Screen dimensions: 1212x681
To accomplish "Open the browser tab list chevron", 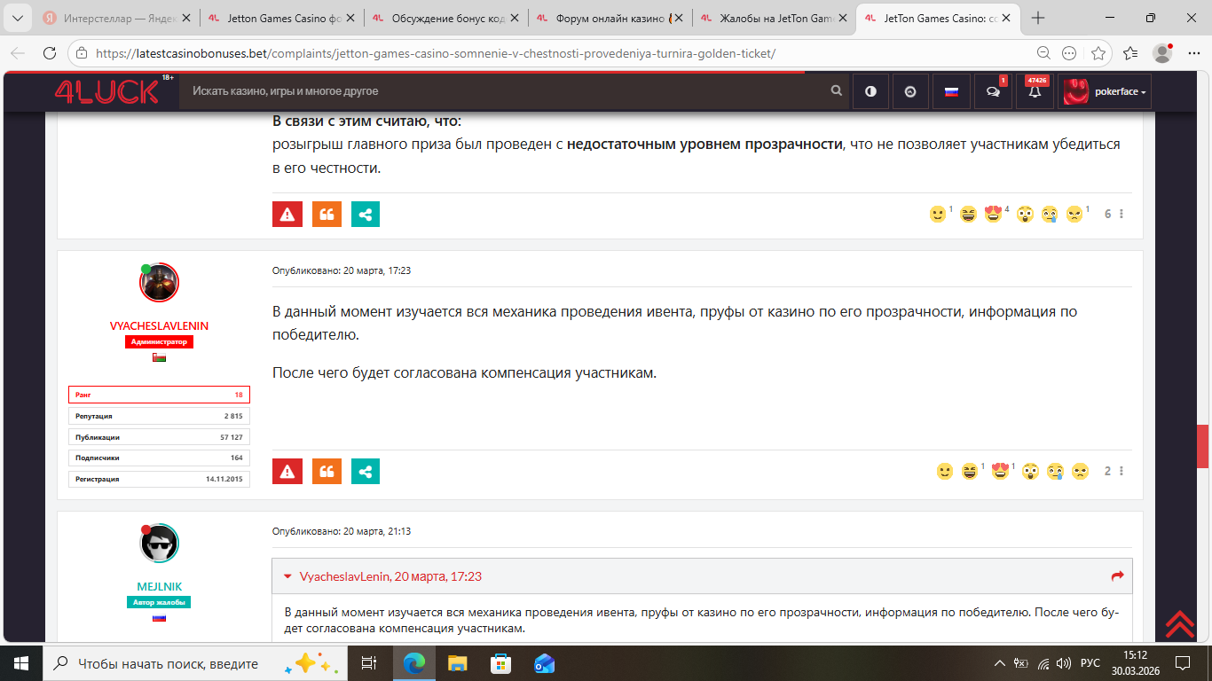I will click(18, 18).
